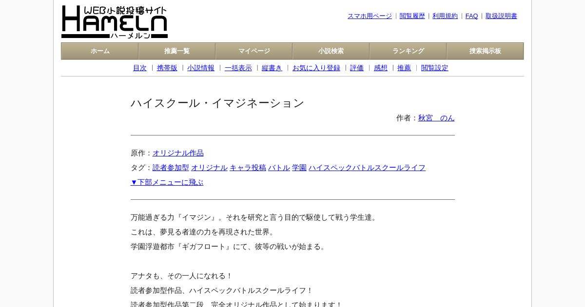Select the 一括表示 submenu link

[x=238, y=68]
